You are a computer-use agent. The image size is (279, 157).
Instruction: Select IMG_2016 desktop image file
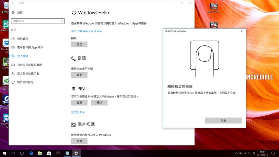coord(214,8)
